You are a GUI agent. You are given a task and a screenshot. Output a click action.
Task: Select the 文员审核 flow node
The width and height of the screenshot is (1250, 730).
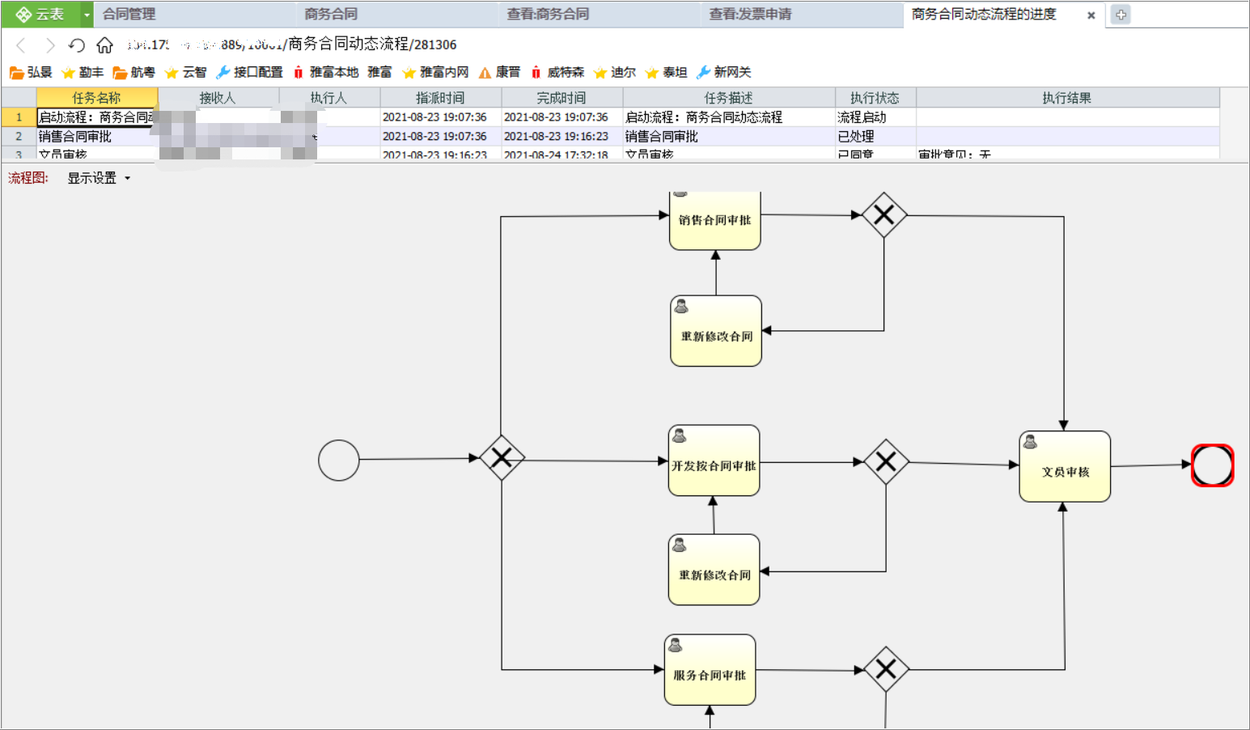click(1065, 466)
